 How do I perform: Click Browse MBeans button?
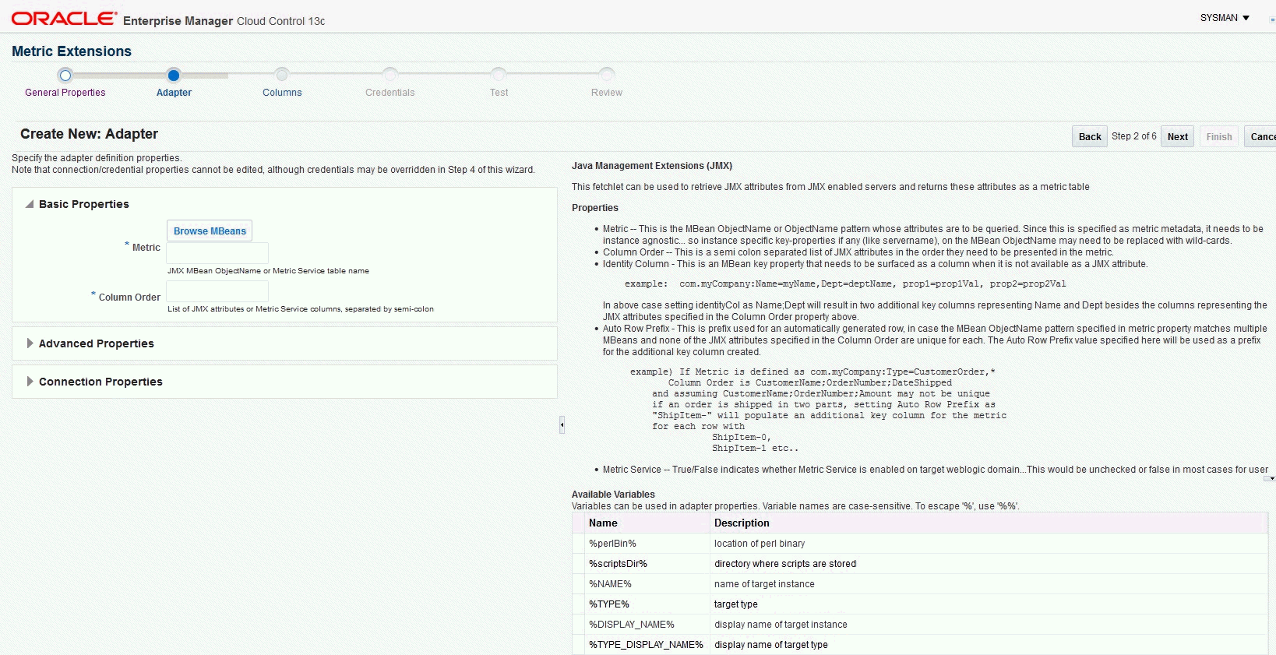pos(210,231)
